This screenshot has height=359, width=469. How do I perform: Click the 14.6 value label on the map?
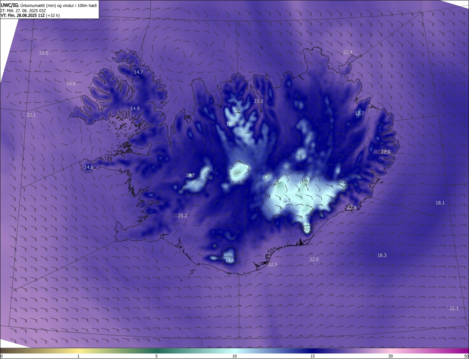[x=89, y=167]
